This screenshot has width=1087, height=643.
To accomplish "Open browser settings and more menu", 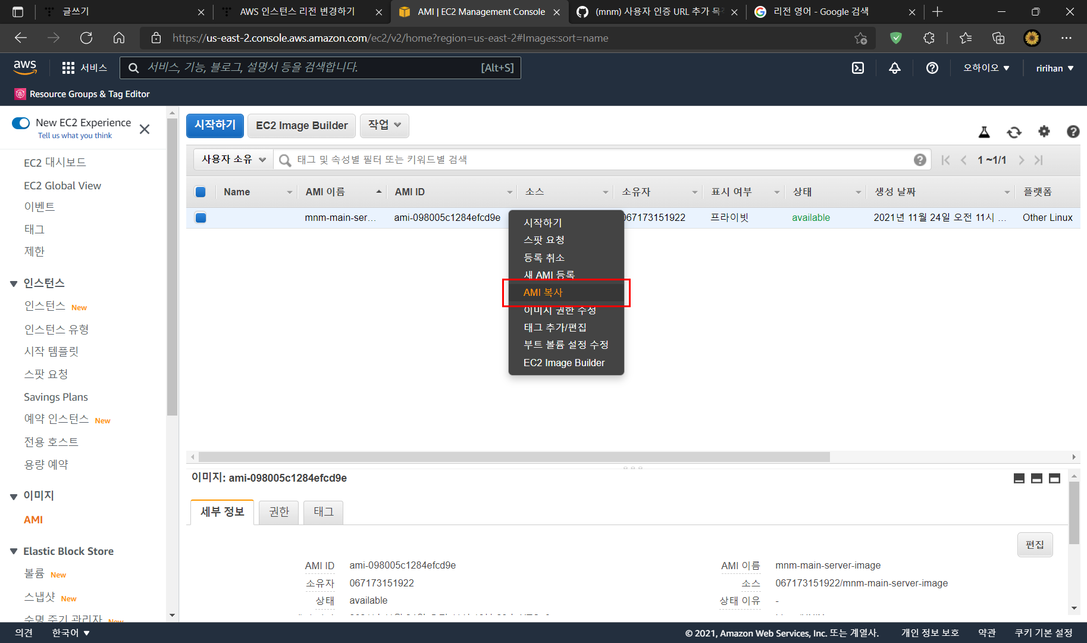I will point(1066,38).
